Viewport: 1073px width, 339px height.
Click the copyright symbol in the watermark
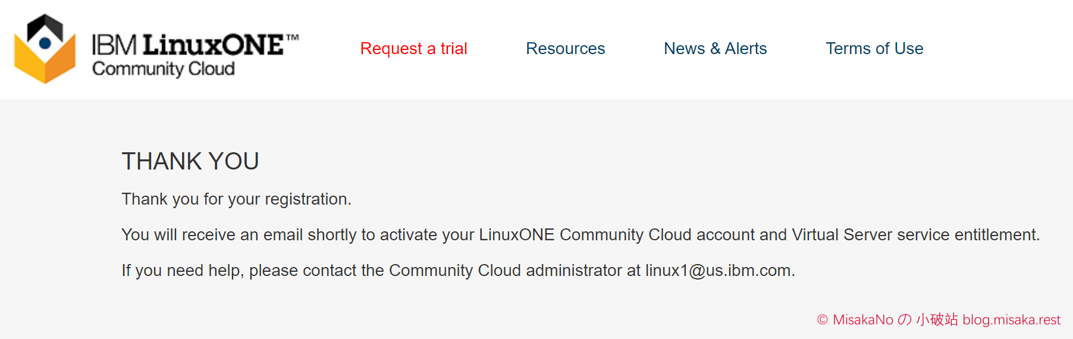click(x=823, y=320)
